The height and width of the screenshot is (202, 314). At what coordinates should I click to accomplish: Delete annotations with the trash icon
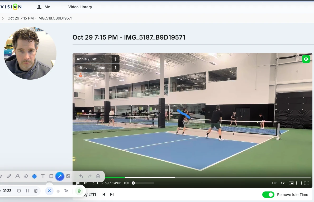click(x=98, y=176)
